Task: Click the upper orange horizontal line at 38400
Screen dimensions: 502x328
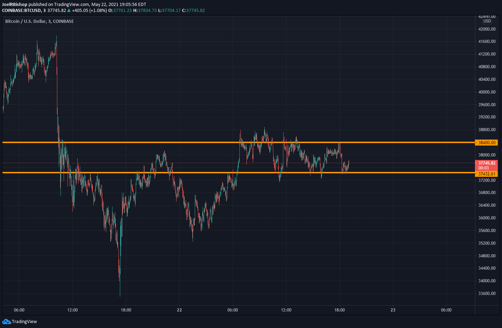Action: pos(238,142)
